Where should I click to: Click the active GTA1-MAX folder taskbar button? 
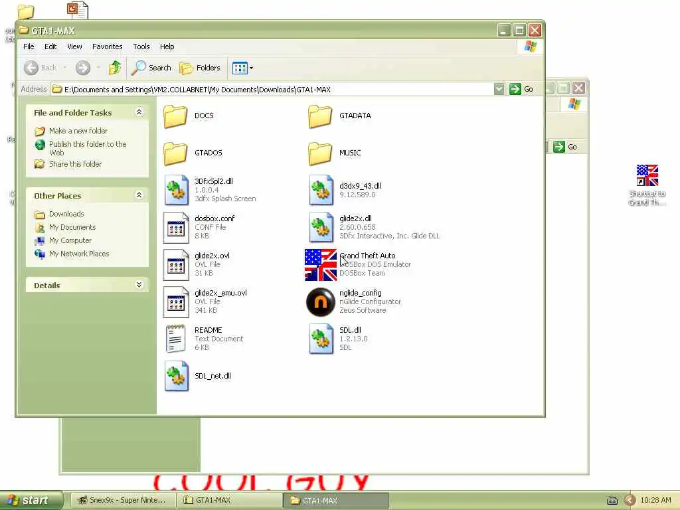(336, 501)
